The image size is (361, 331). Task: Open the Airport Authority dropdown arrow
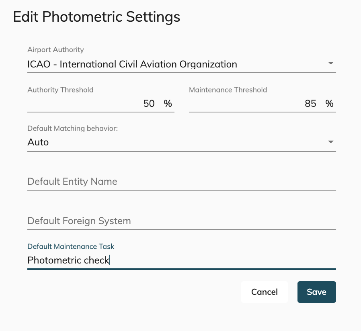pos(331,63)
